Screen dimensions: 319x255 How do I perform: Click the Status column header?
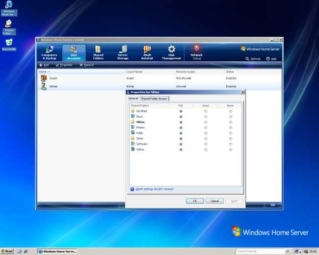pyautogui.click(x=253, y=72)
